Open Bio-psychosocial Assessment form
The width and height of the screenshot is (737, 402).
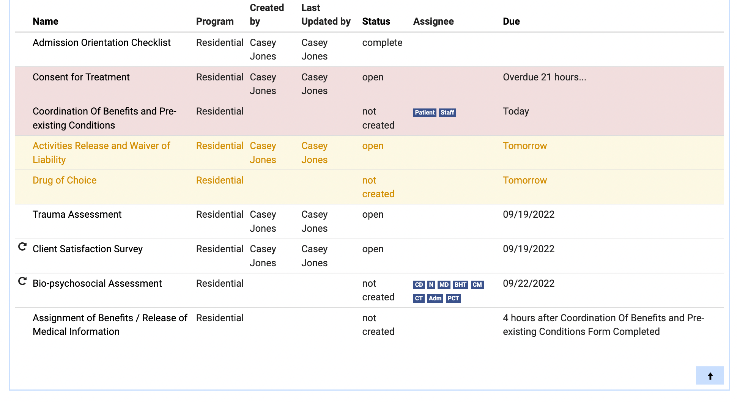click(97, 283)
